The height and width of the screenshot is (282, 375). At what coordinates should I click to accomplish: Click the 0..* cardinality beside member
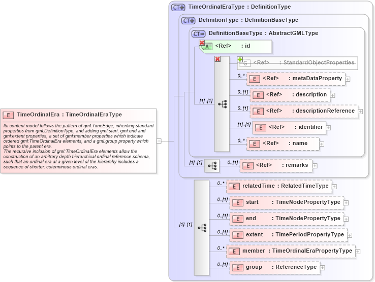tap(221, 248)
